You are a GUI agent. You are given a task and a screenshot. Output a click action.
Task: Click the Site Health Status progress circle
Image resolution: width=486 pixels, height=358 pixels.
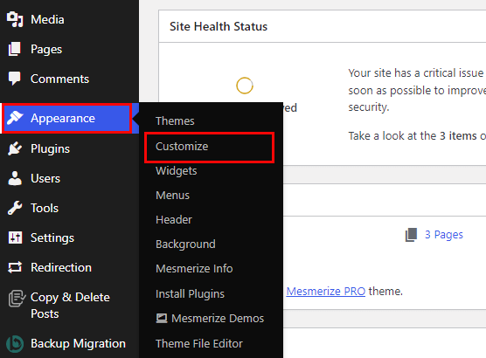[245, 86]
